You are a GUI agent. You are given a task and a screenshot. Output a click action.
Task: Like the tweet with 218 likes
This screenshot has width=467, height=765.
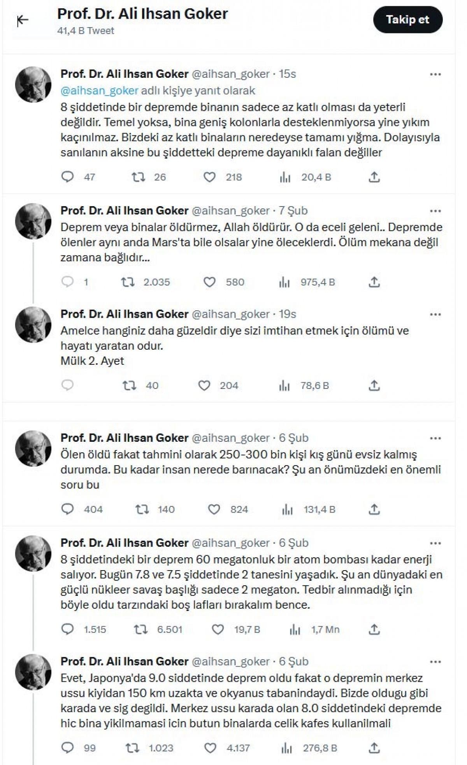click(210, 177)
